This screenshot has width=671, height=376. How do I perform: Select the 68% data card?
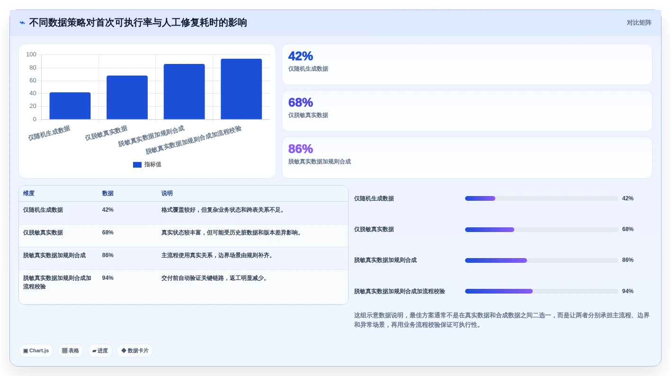pos(467,111)
